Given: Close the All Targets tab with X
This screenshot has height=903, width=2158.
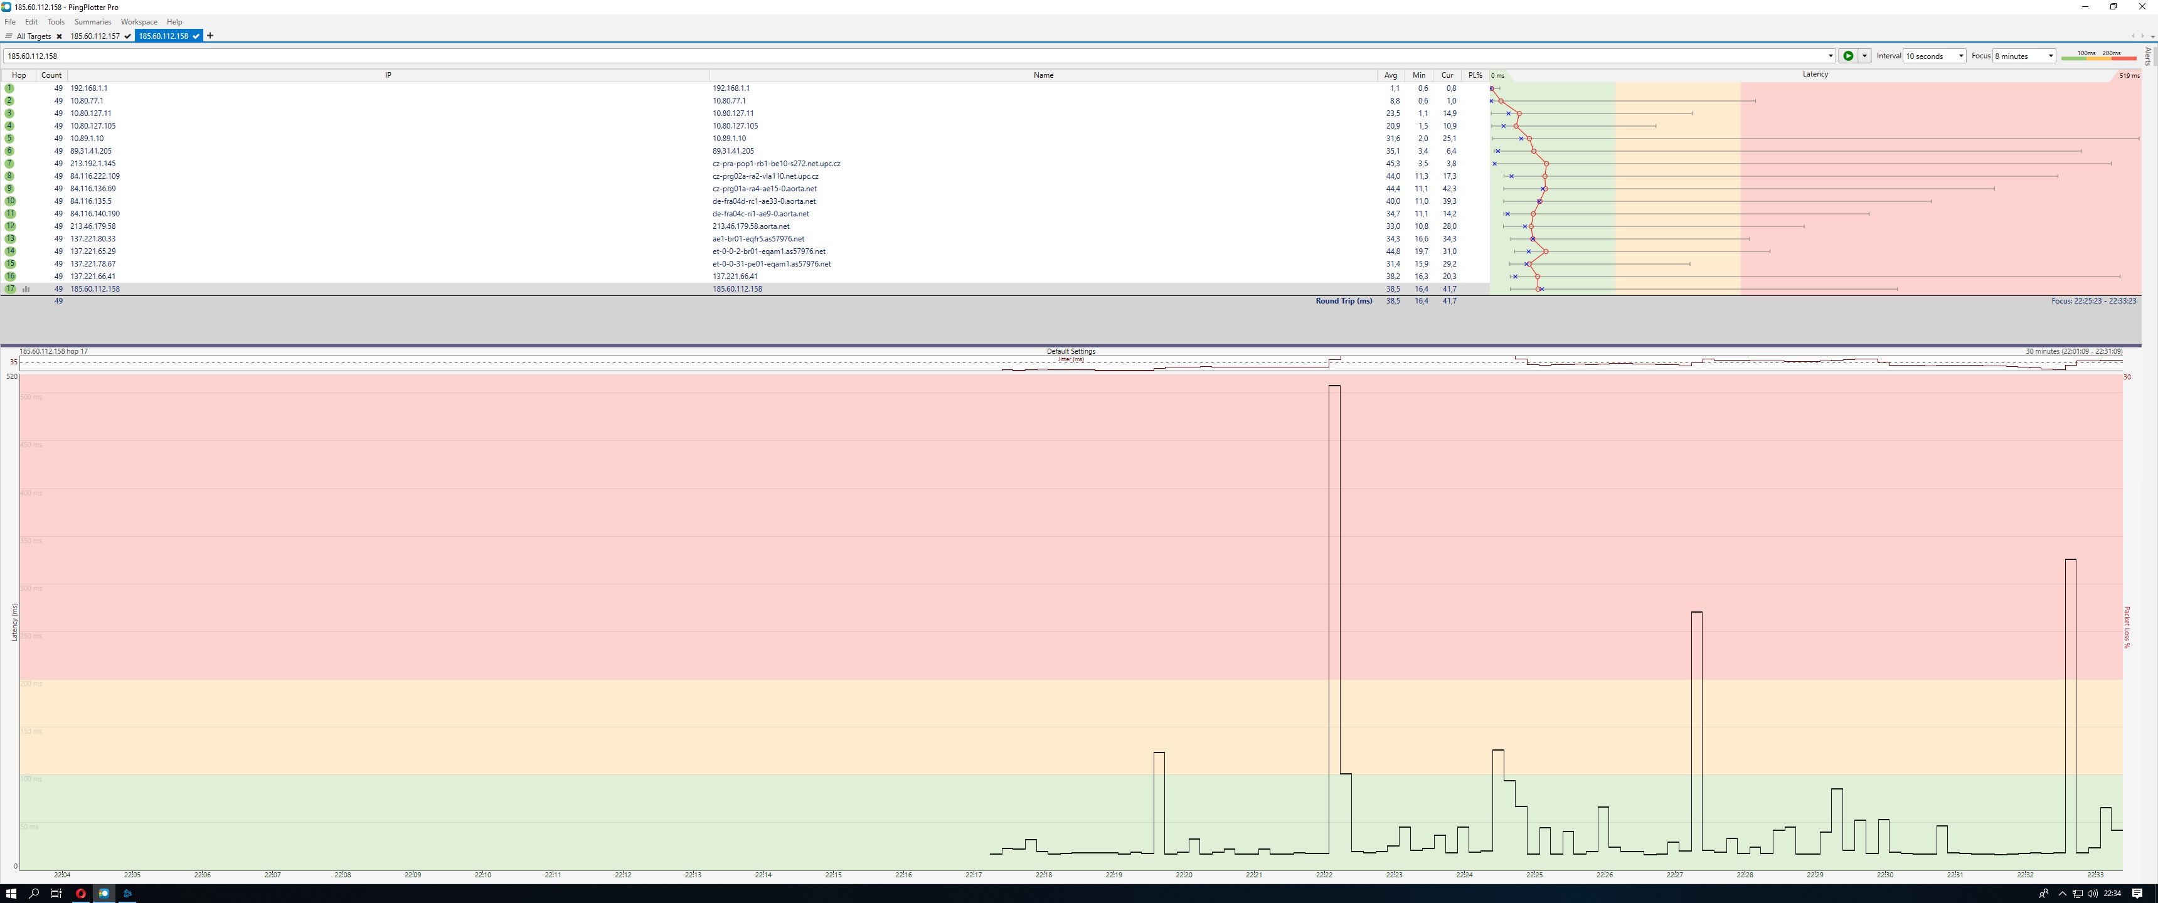Looking at the screenshot, I should pos(60,37).
